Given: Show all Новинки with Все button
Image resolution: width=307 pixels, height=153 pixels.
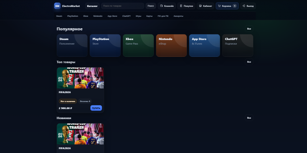Looking at the screenshot, I should tap(249, 118).
